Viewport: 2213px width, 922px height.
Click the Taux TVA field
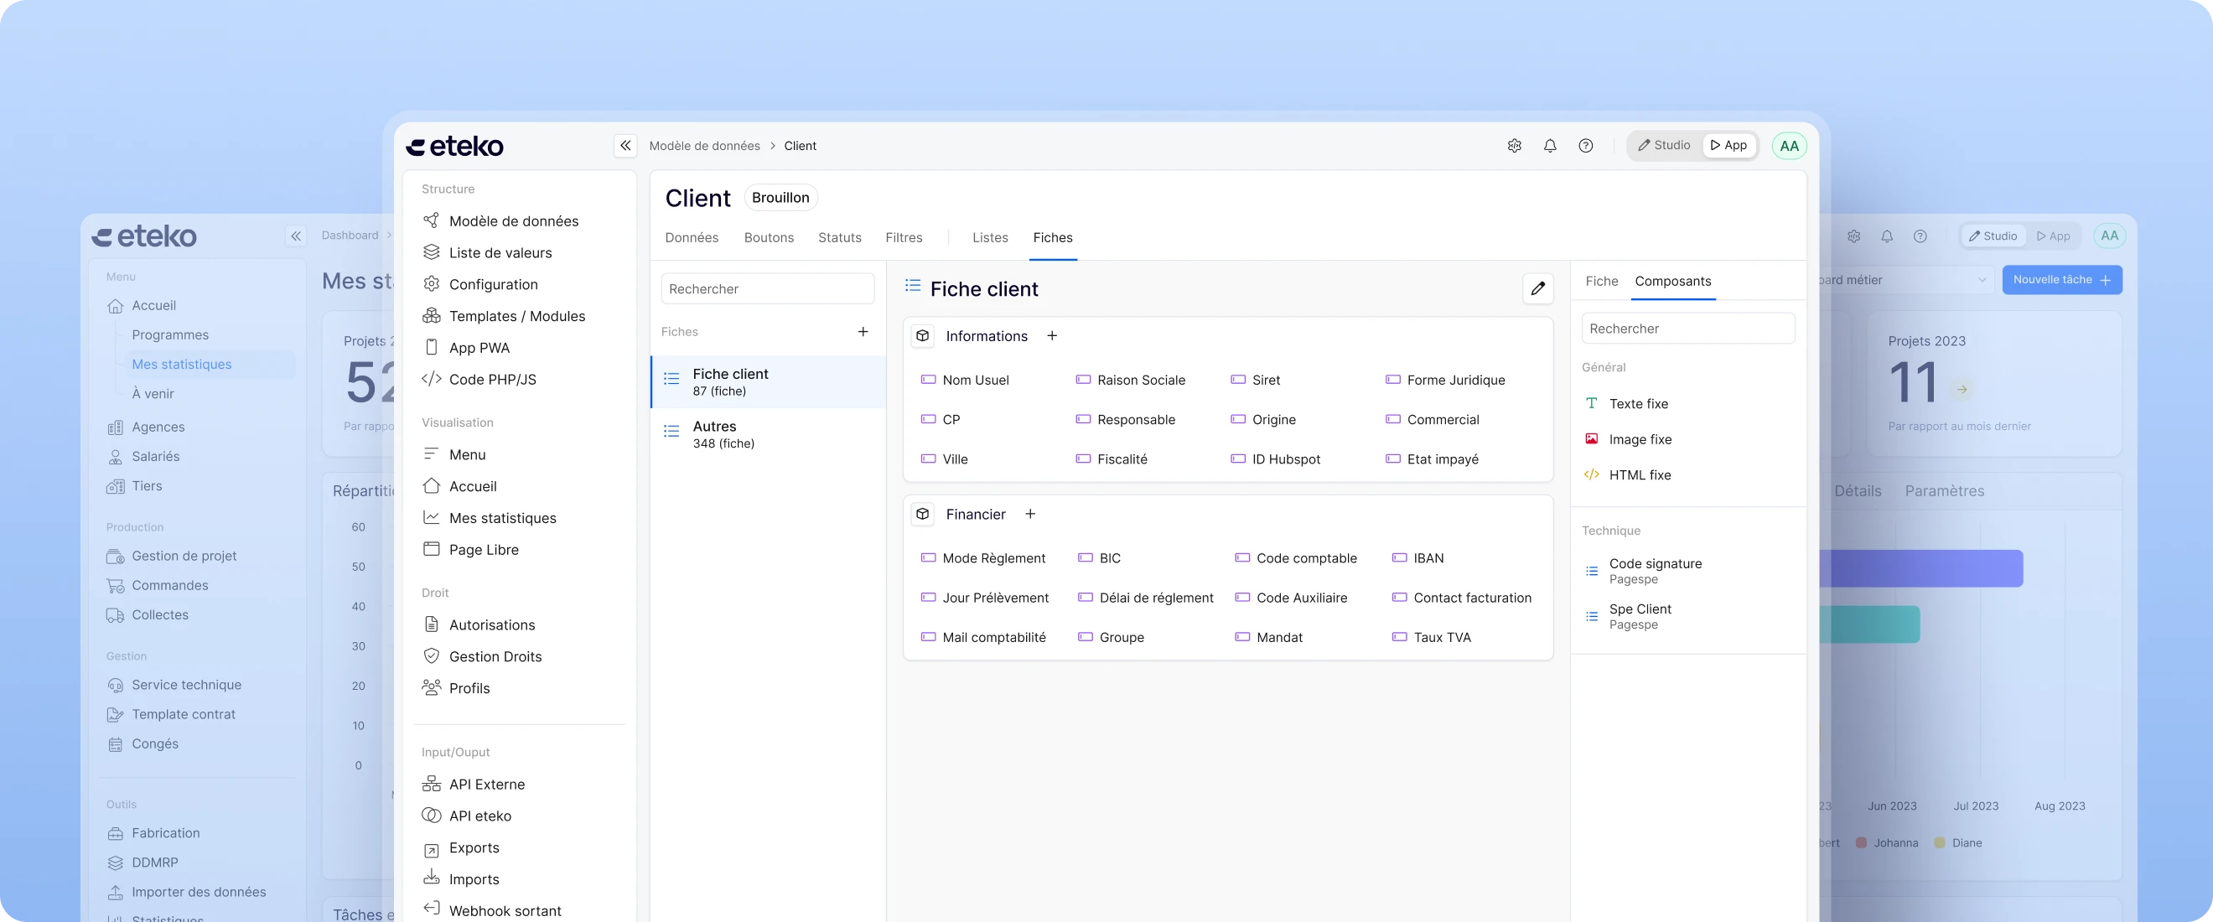pos(1431,637)
